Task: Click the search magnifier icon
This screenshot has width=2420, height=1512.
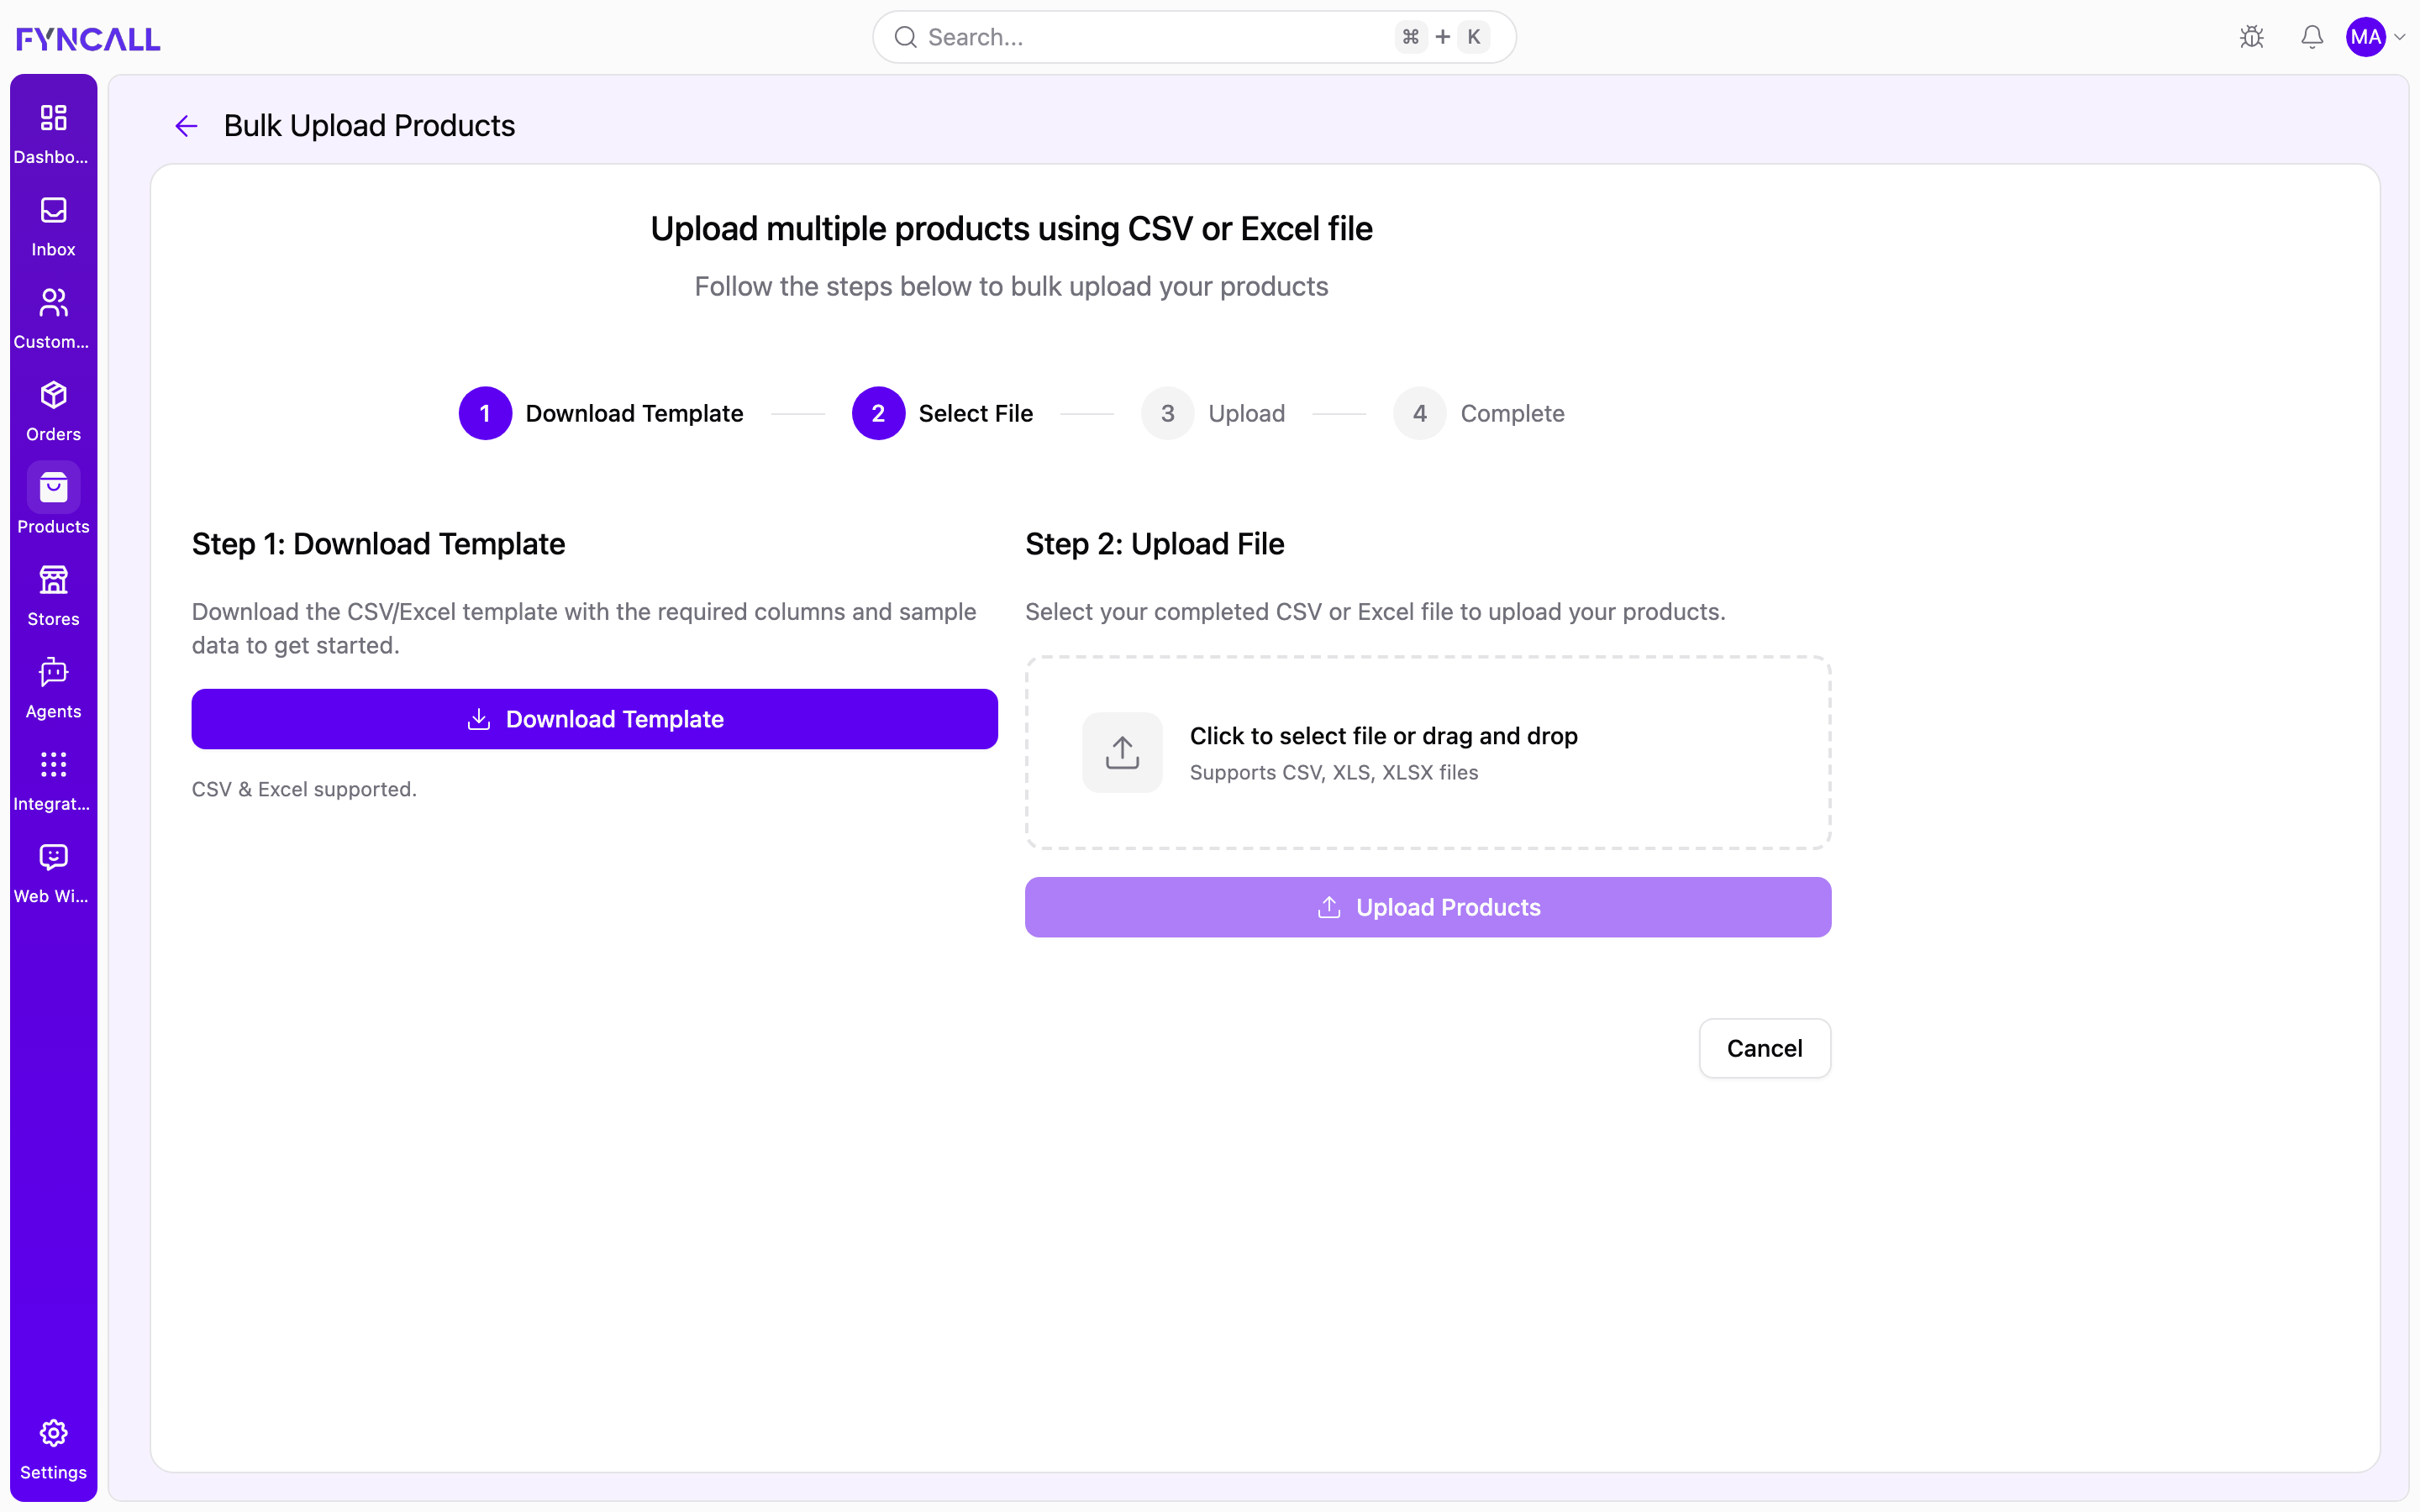Action: pyautogui.click(x=905, y=37)
